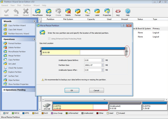The height and width of the screenshot is (119, 168).
Task: Select Partition Recovery Wizard in sidebar
Action: click(18, 34)
